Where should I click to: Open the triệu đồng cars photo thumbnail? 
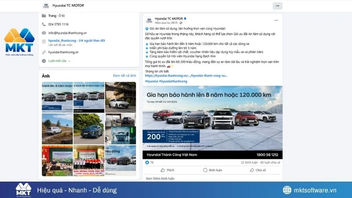point(120,160)
